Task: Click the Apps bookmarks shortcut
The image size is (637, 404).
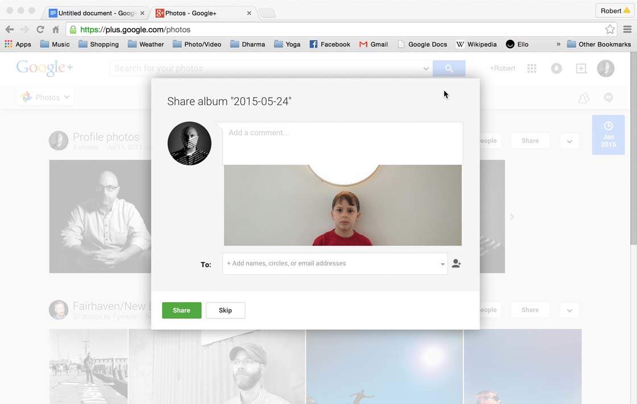Action: click(18, 44)
